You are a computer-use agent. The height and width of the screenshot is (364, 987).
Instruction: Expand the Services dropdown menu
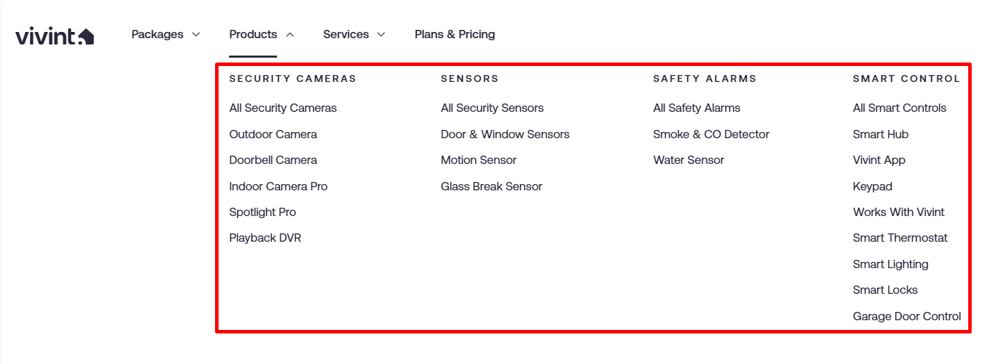pyautogui.click(x=354, y=35)
